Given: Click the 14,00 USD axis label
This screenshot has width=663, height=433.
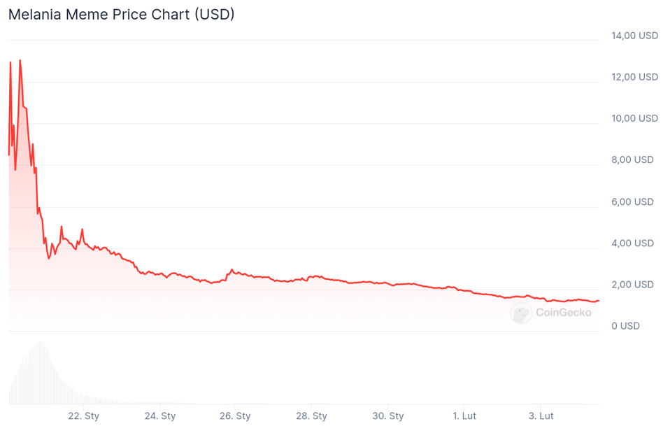Looking at the screenshot, I should [634, 36].
